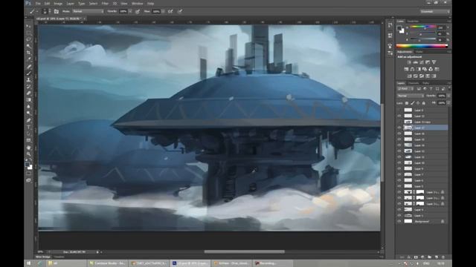Open the Image menu

click(58, 4)
